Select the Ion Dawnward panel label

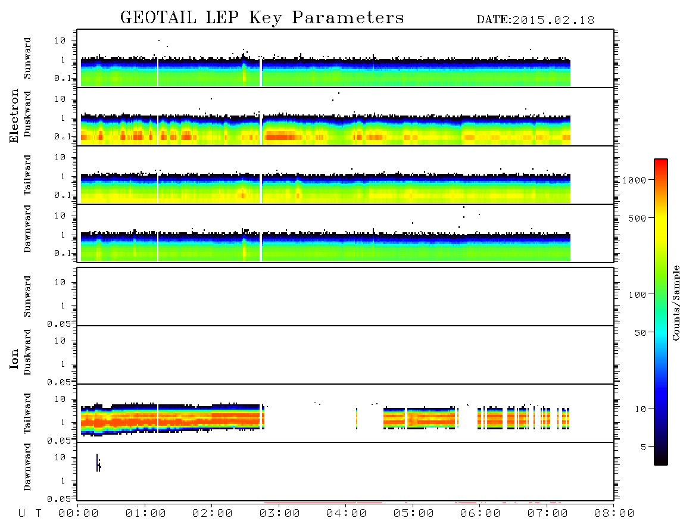27,467
